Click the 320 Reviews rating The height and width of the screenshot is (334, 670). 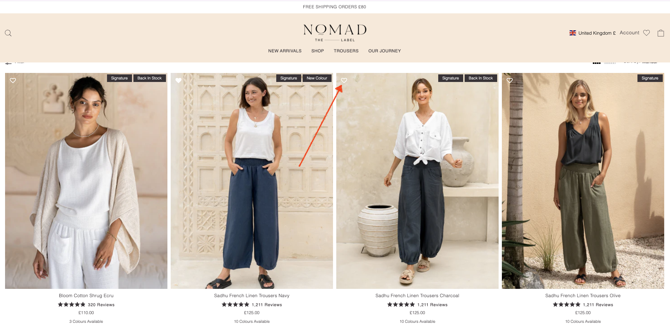click(x=86, y=305)
